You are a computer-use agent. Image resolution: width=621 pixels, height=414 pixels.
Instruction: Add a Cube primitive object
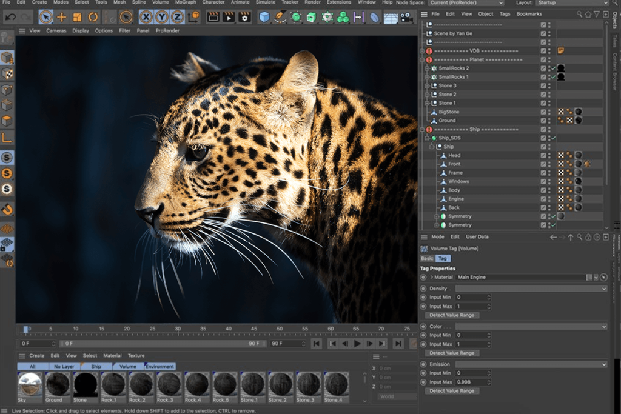[264, 17]
